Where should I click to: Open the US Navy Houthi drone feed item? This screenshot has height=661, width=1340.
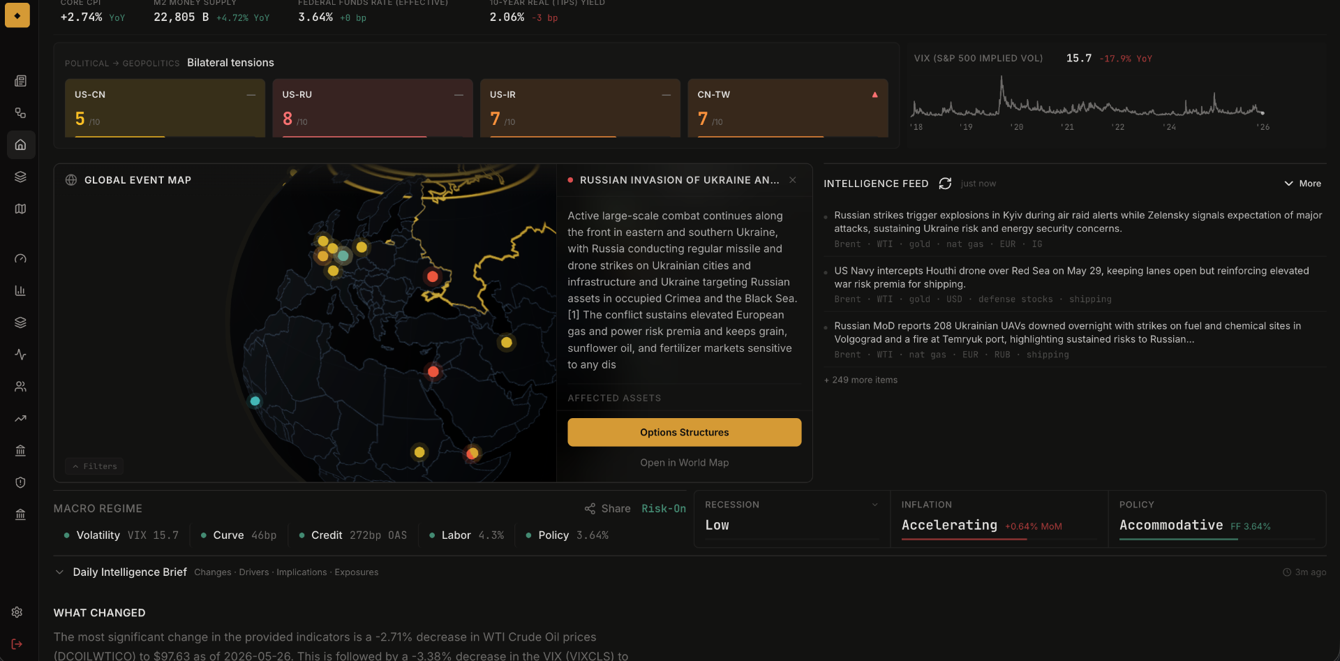click(1075, 284)
